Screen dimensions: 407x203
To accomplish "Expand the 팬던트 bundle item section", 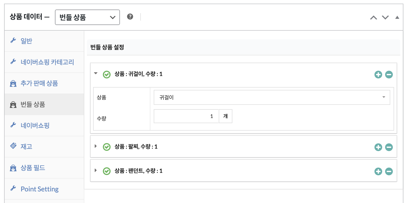I will coord(96,170).
